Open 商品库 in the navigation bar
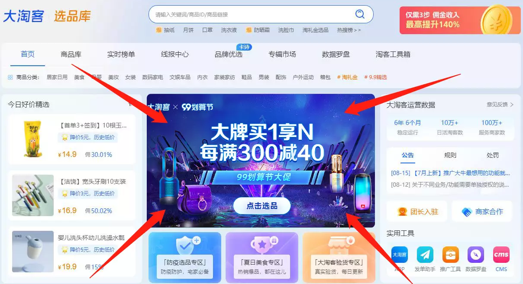The image size is (523, 284). [x=71, y=54]
